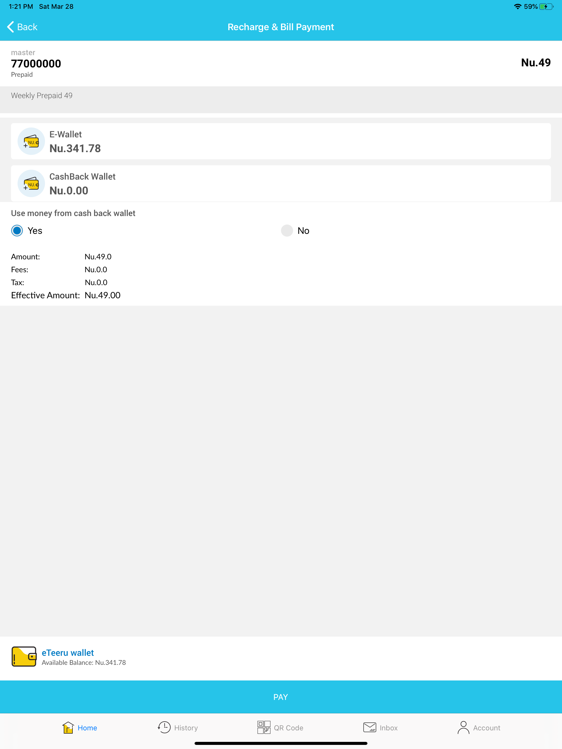Tap the yellow eTeeru wallet icon
This screenshot has height=749, width=562.
(24, 657)
